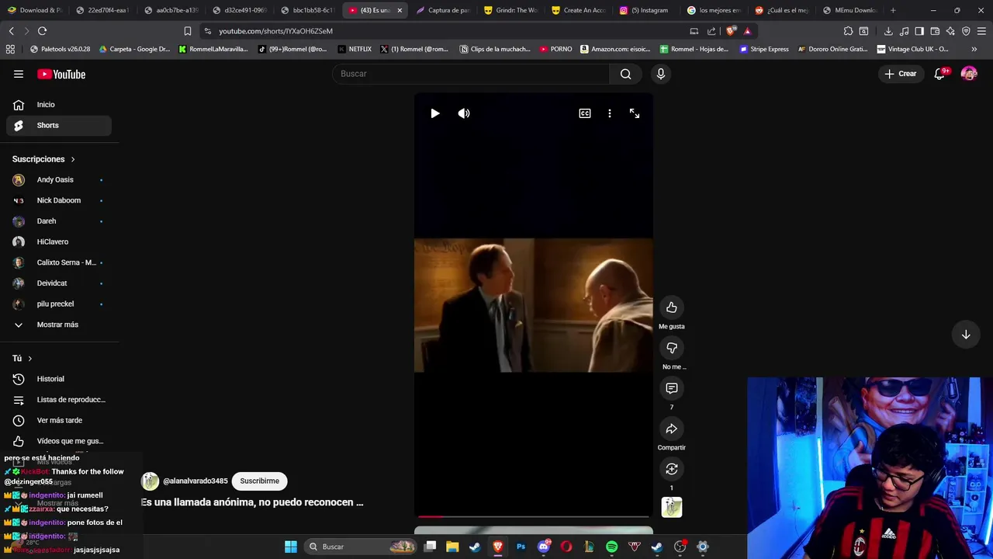Open the browser extensions puzzle icon

848,31
